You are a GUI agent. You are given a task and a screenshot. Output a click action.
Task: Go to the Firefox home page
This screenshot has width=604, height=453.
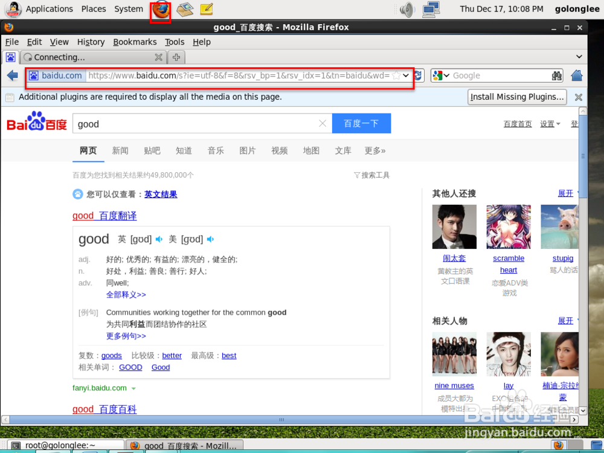click(577, 75)
